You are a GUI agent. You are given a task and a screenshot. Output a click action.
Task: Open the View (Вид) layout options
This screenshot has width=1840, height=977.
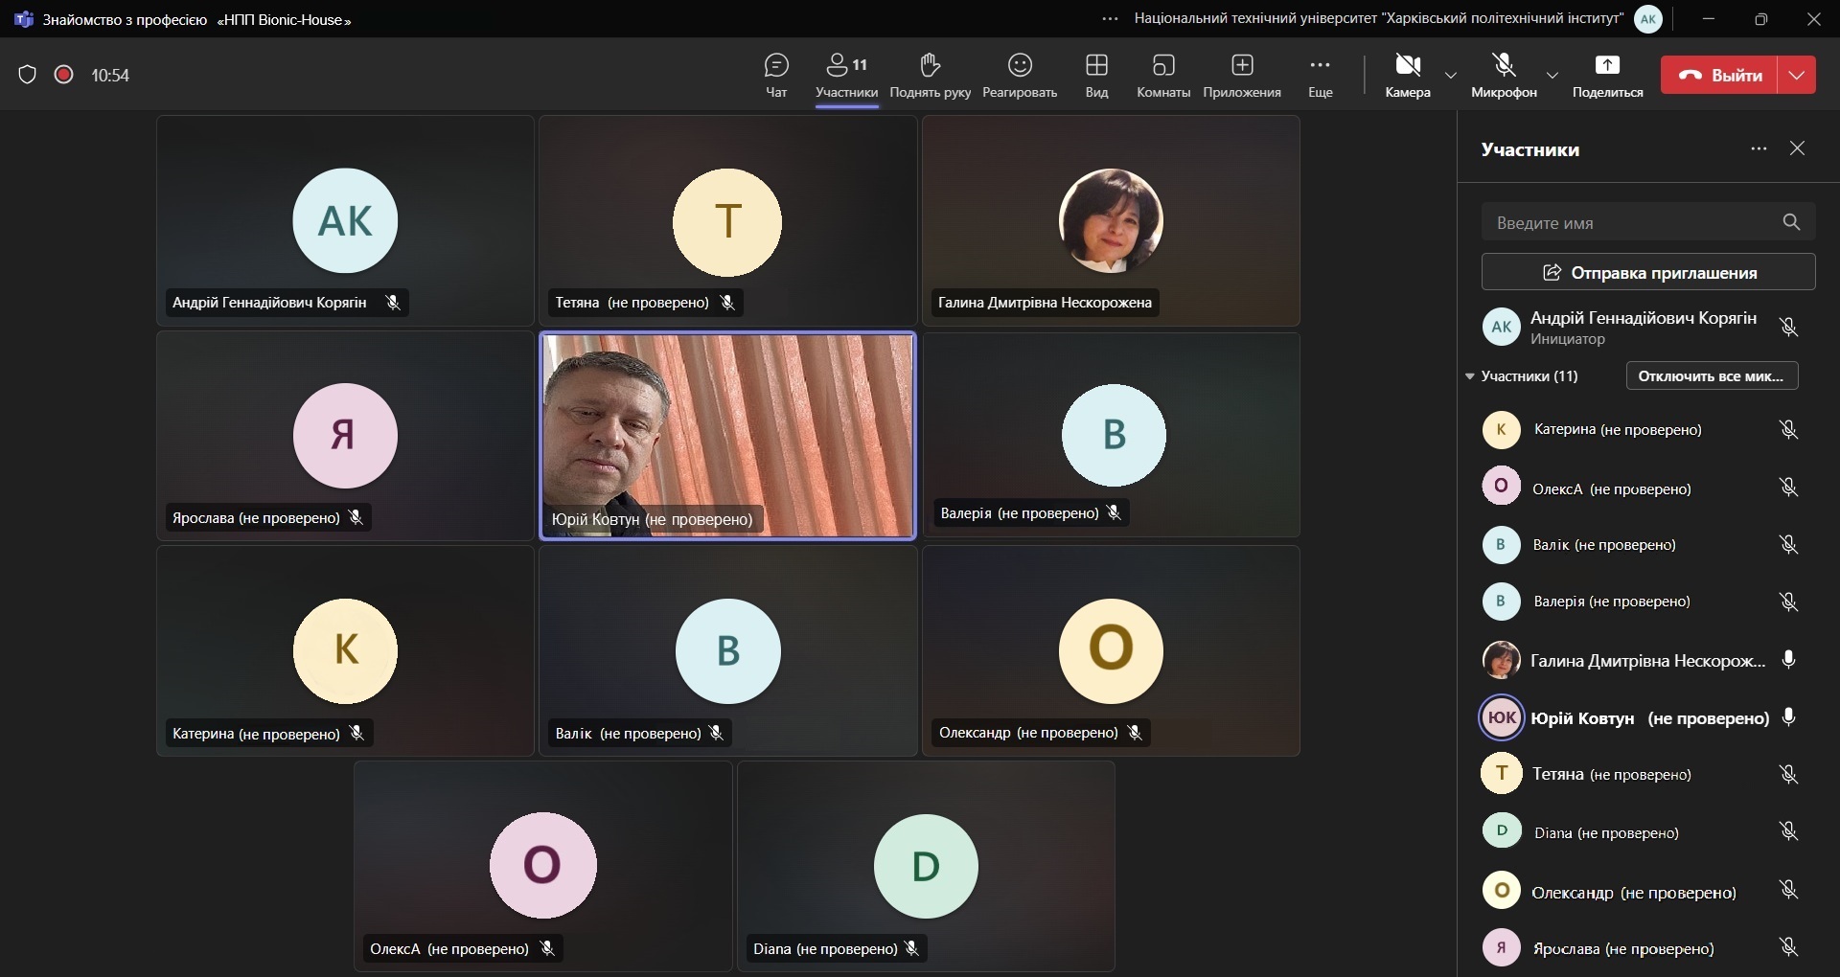(1096, 75)
